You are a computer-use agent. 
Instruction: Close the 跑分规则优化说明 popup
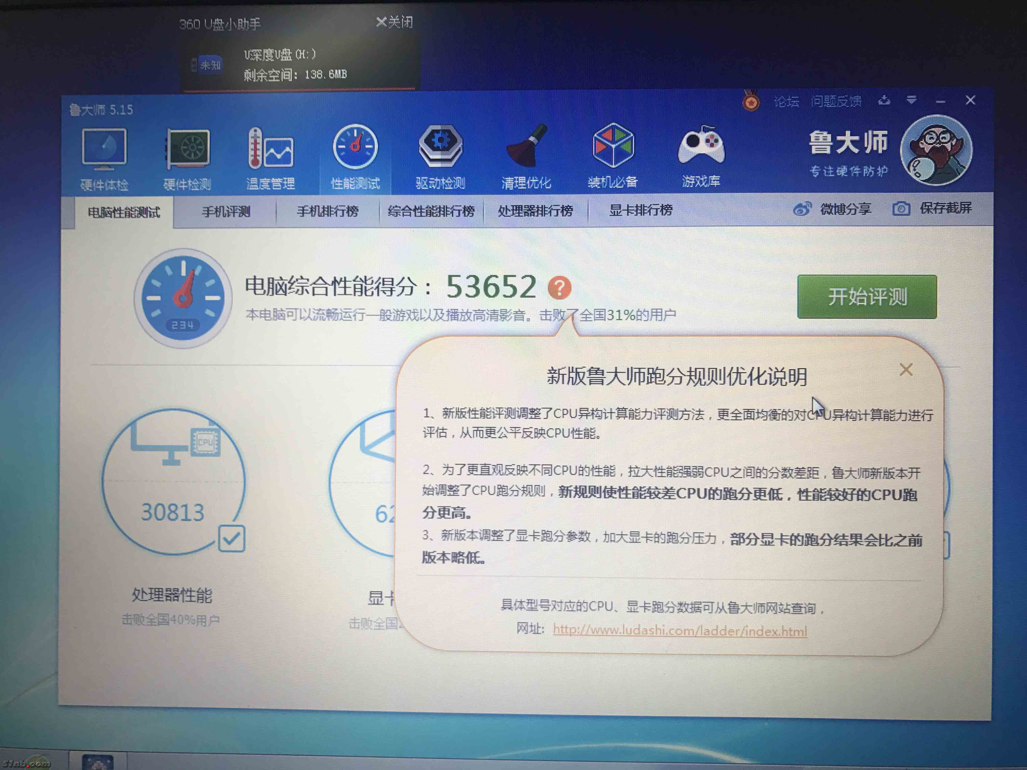click(906, 370)
